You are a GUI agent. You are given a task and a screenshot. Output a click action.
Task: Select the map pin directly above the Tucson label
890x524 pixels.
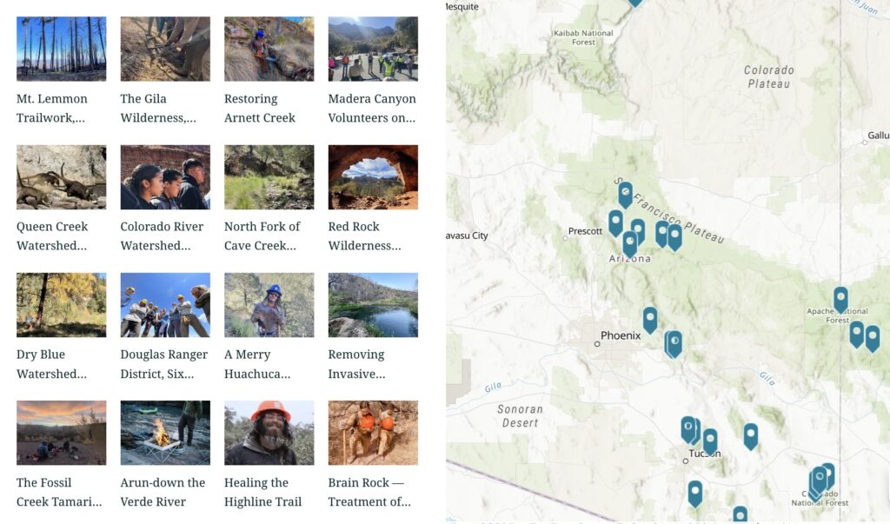[x=710, y=441]
